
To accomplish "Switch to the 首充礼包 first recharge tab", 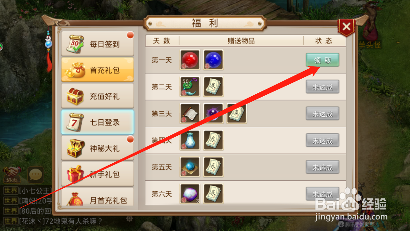I will [x=97, y=70].
